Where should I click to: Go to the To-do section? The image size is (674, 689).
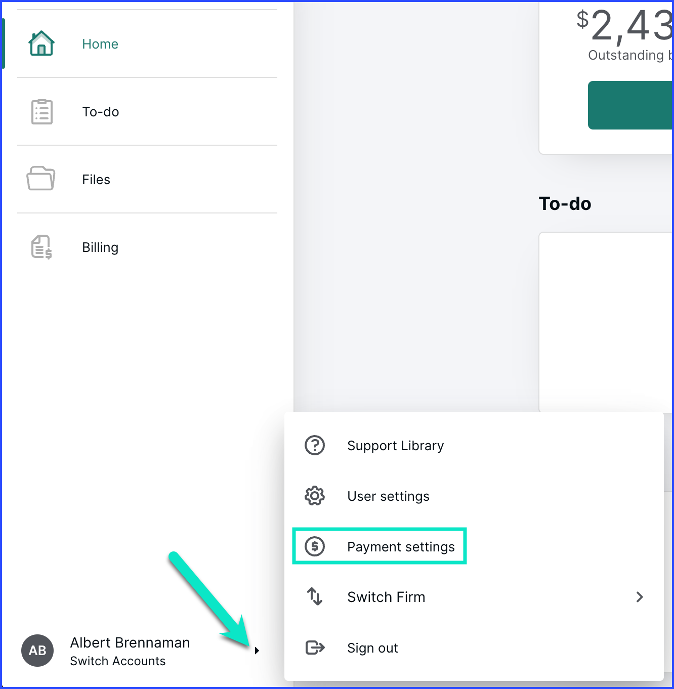tap(147, 112)
